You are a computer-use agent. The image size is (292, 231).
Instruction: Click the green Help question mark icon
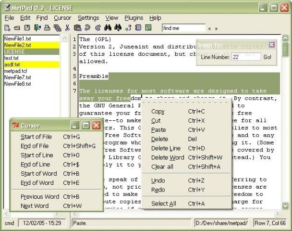click(x=148, y=27)
